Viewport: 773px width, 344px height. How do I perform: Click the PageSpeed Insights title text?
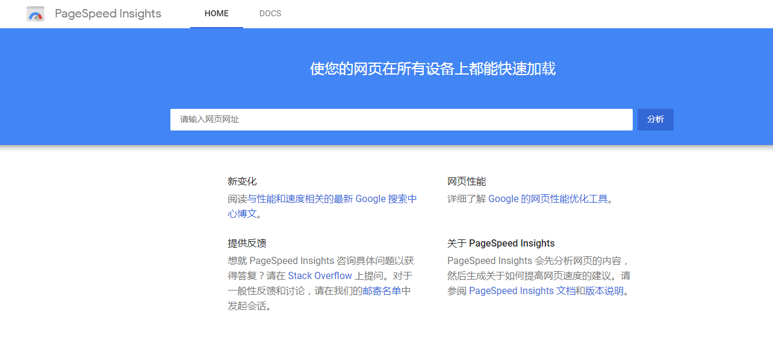(x=108, y=14)
